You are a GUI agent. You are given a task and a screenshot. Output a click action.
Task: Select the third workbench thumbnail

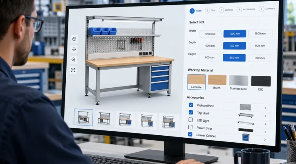coord(125,119)
